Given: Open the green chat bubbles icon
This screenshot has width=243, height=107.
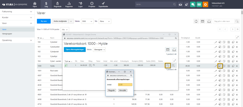Looking at the screenshot, I should [193, 5].
